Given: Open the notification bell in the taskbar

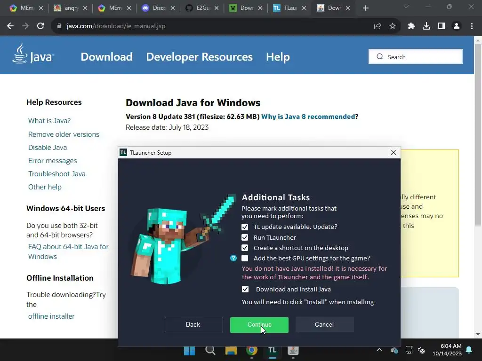Looking at the screenshot, I should pyautogui.click(x=469, y=350).
